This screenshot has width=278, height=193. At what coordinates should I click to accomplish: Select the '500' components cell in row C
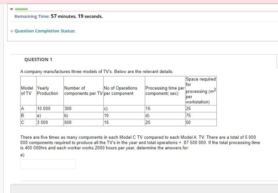[84, 122]
